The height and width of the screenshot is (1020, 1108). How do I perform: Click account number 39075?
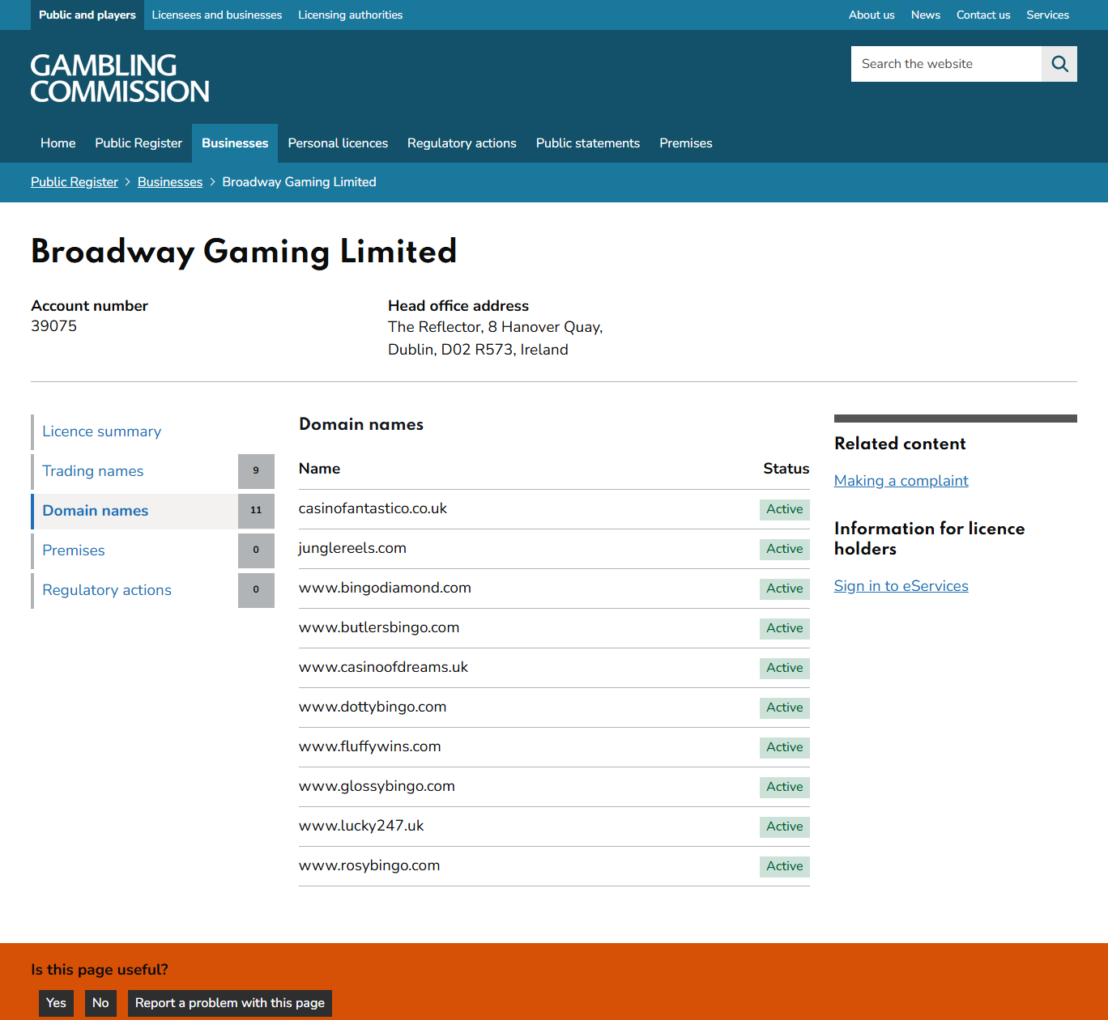click(x=54, y=326)
